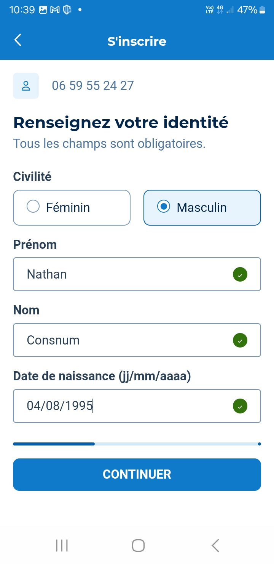This screenshot has height=564, width=274.
Task: Tap the green checkmark in the Nom field
Action: (x=240, y=340)
